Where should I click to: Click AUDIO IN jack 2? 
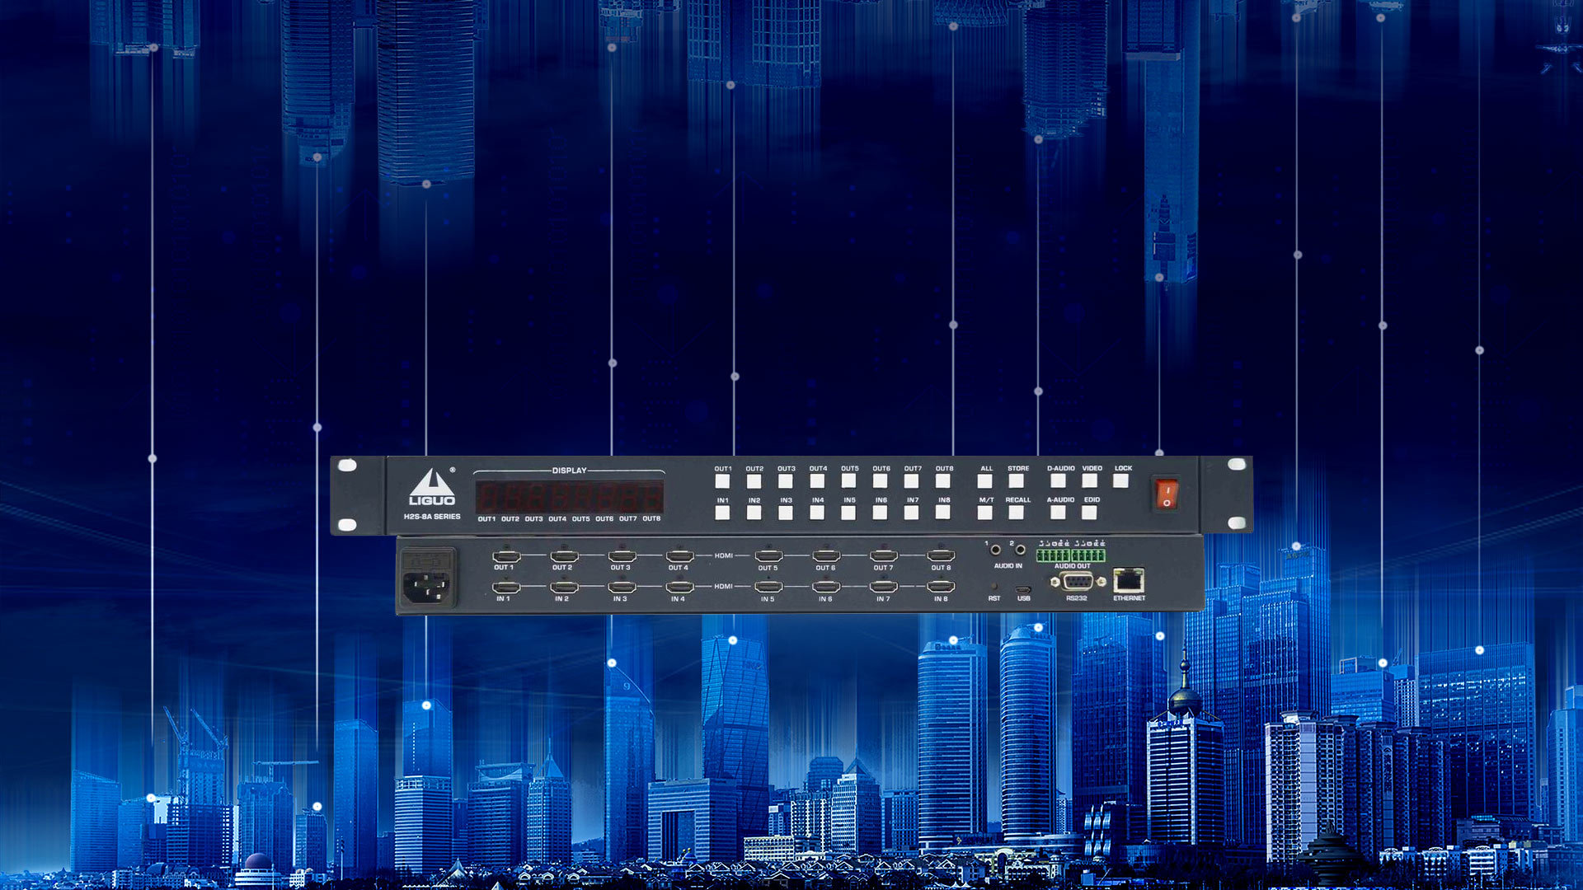coord(1020,550)
